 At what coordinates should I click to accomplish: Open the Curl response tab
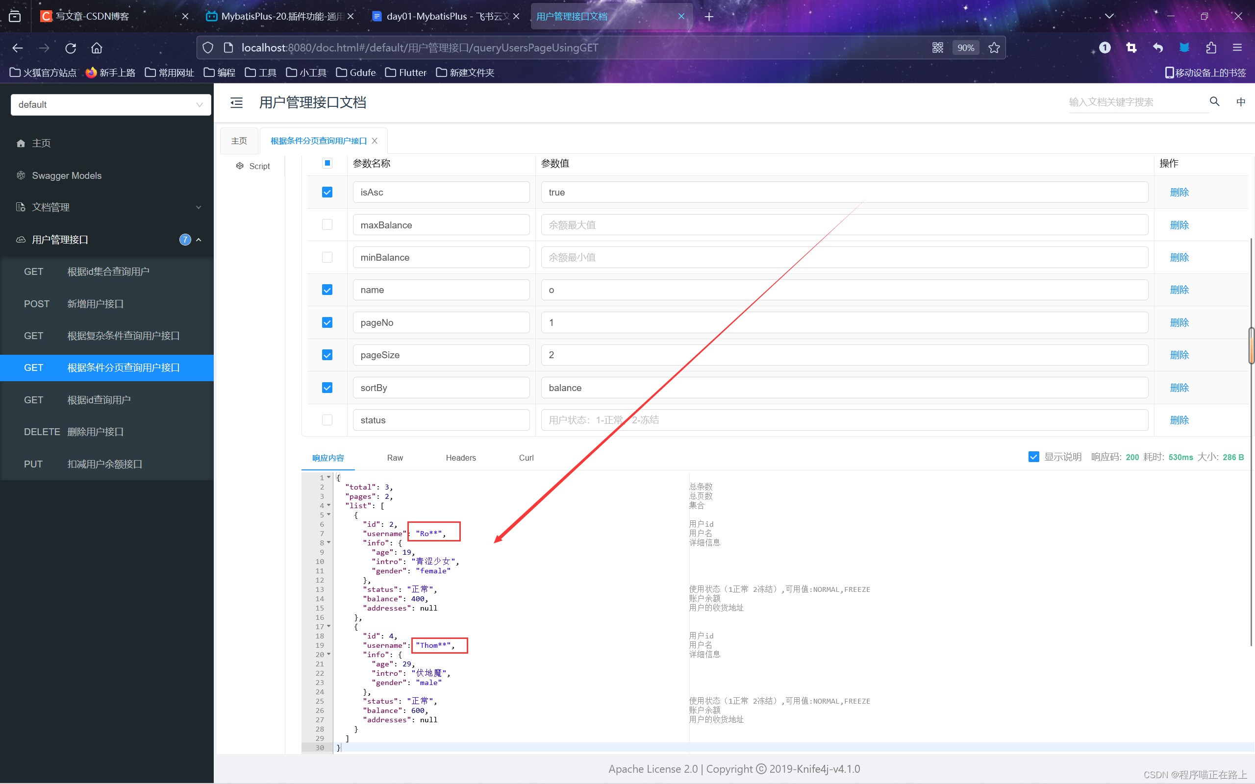(x=526, y=458)
